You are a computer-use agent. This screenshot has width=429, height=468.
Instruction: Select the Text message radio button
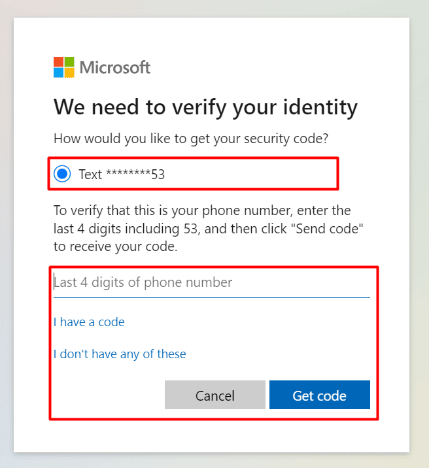coord(62,174)
